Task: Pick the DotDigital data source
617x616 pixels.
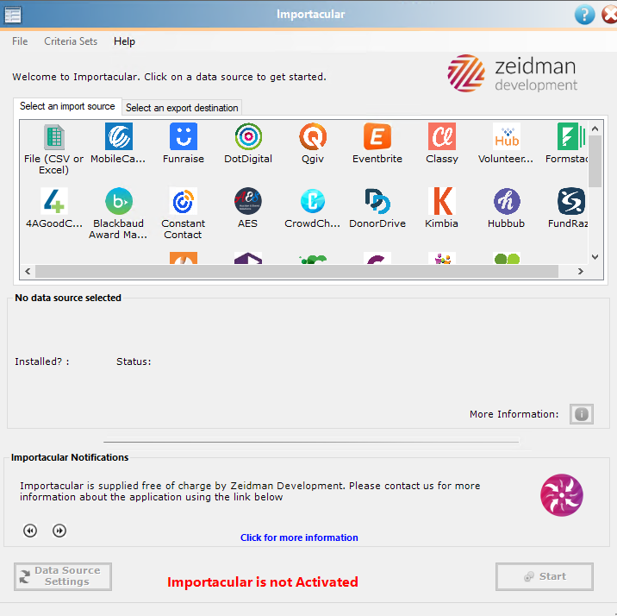Action: tap(248, 143)
